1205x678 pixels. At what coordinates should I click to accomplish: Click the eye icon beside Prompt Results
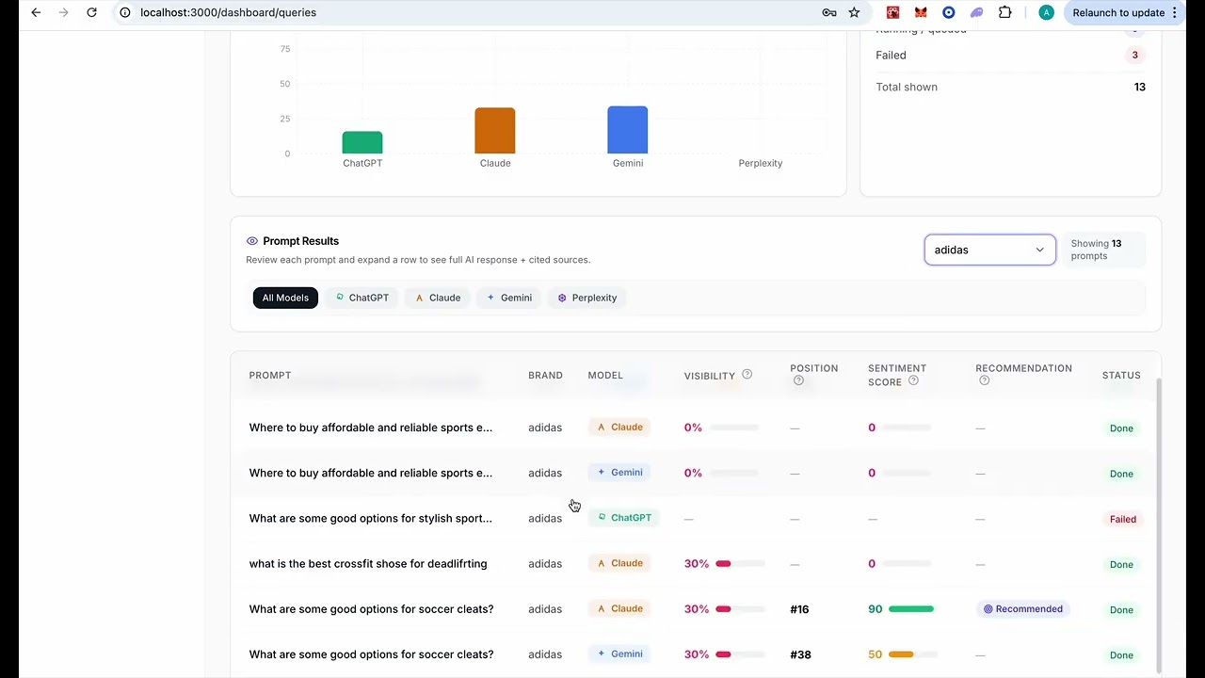point(251,241)
